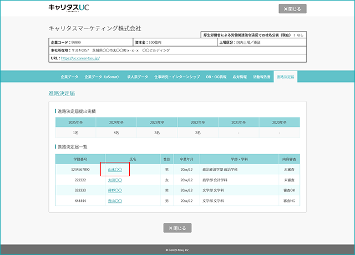Open the uc.career-tasu.jp URL link

tap(80, 58)
